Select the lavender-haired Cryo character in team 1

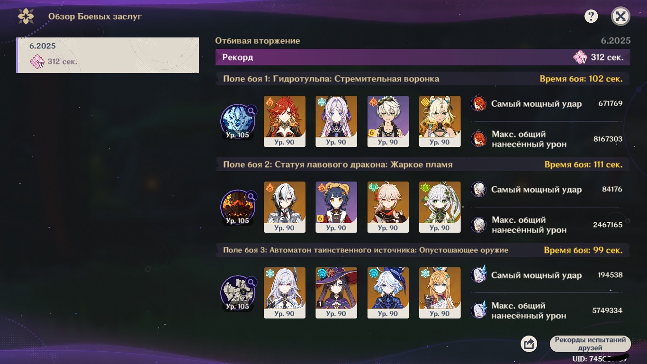pos(336,121)
